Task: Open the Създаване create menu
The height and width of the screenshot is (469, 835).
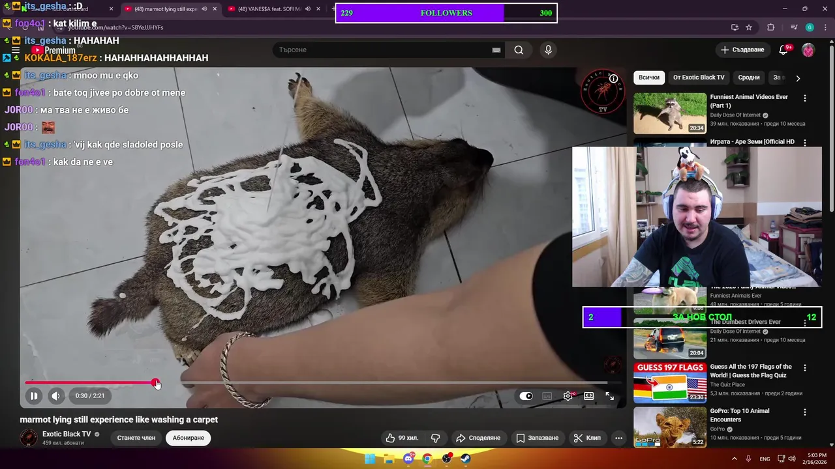Action: pyautogui.click(x=742, y=50)
